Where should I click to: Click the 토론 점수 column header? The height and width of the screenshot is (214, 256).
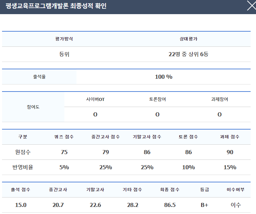pos(188,137)
